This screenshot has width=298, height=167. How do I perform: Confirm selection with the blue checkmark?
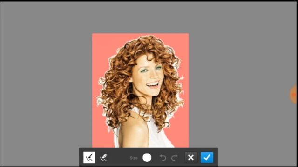pos(207,157)
